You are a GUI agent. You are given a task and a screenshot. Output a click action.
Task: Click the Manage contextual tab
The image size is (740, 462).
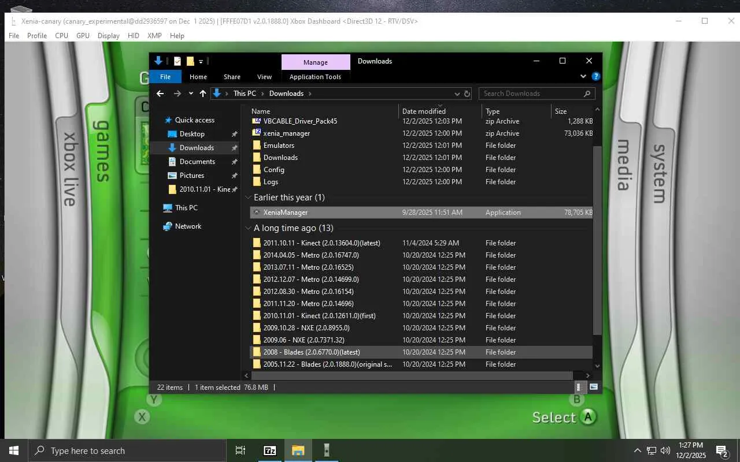[x=316, y=62]
